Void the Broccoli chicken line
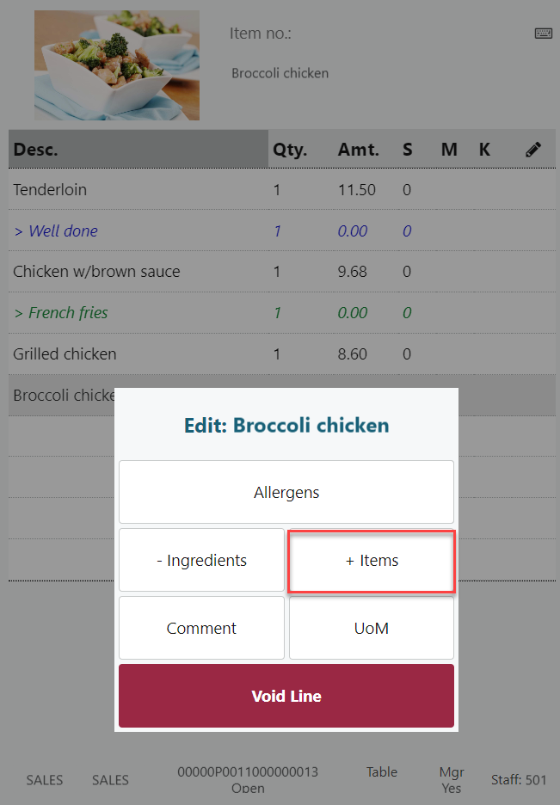The image size is (560, 805). (286, 697)
